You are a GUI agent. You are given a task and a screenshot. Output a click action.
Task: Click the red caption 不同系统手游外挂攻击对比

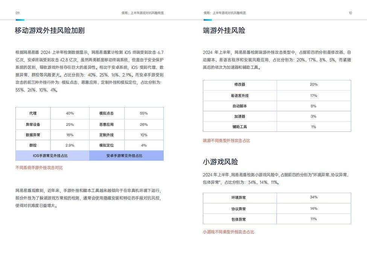coord(39,167)
